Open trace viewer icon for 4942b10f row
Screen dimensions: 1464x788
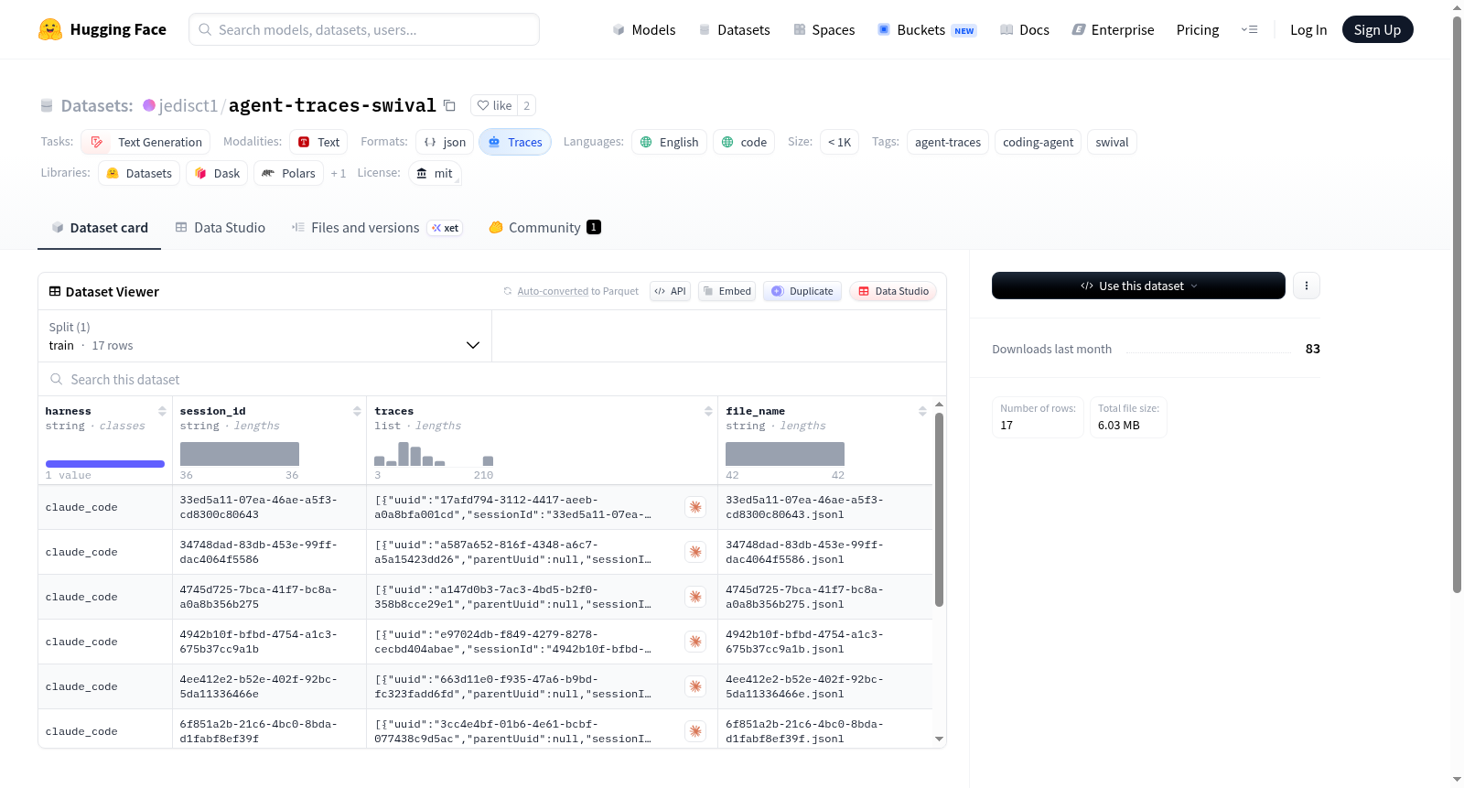pos(695,642)
